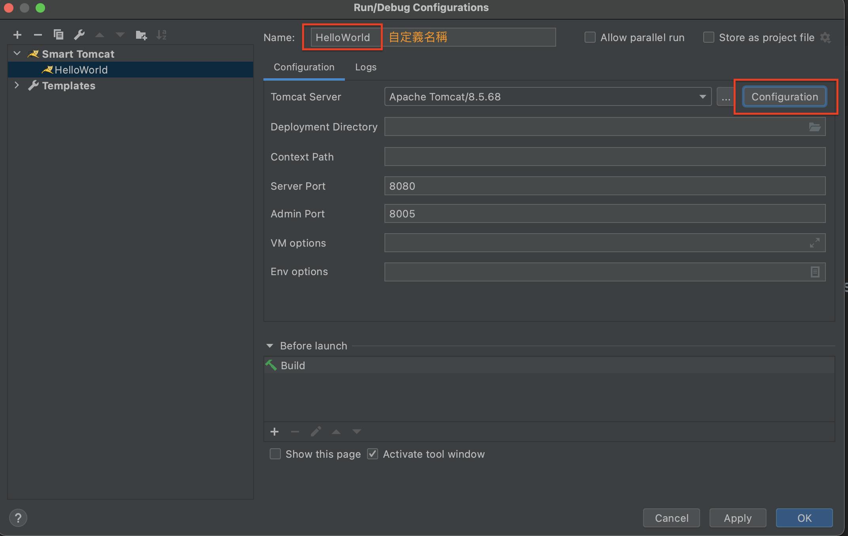Move Before launch task up
This screenshot has height=536, width=848.
(336, 432)
